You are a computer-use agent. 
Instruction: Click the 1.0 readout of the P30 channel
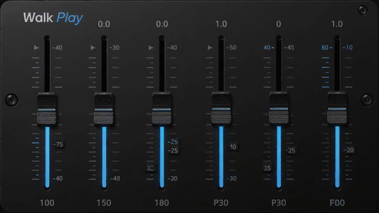pyautogui.click(x=221, y=24)
